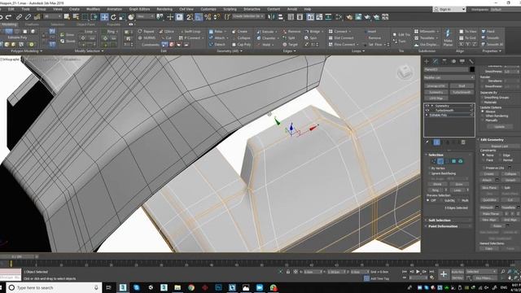Viewport: 521px width, 293px height.
Task: Click the Grow selection button in panel
Action: (459, 184)
